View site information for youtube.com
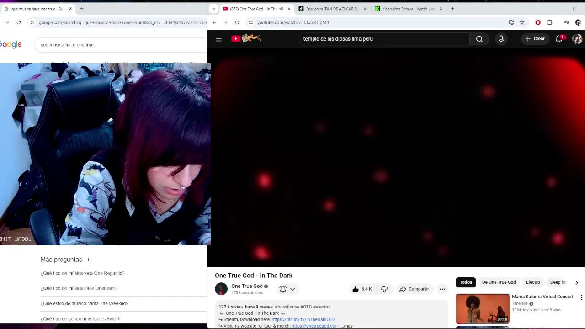The height and width of the screenshot is (329, 585). point(250,22)
